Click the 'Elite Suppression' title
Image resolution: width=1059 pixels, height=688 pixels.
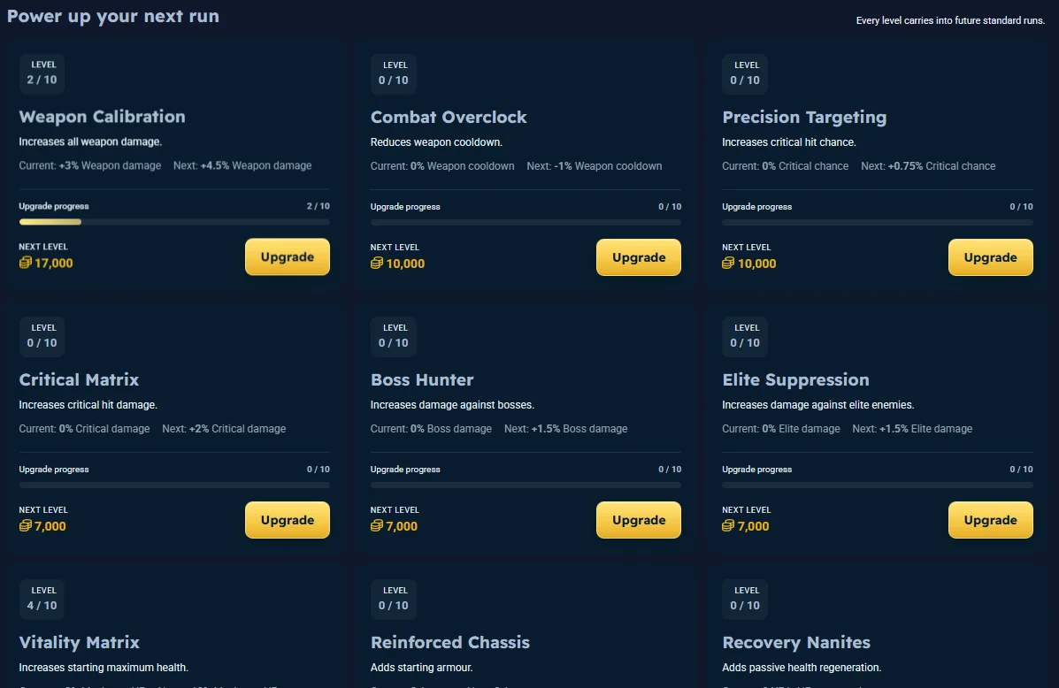tap(795, 380)
